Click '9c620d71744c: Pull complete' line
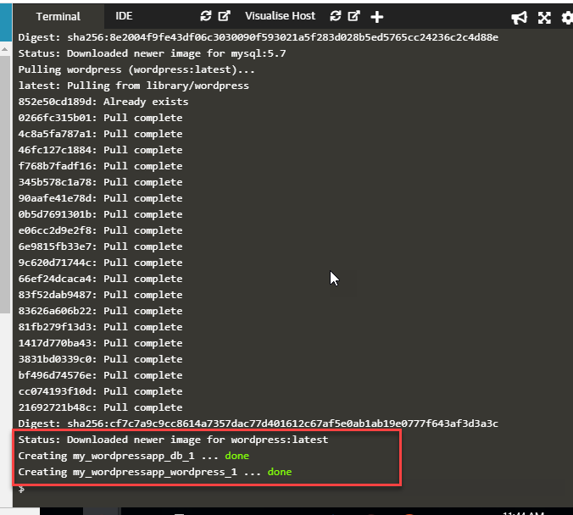Screen dimensions: 573x515 100,263
